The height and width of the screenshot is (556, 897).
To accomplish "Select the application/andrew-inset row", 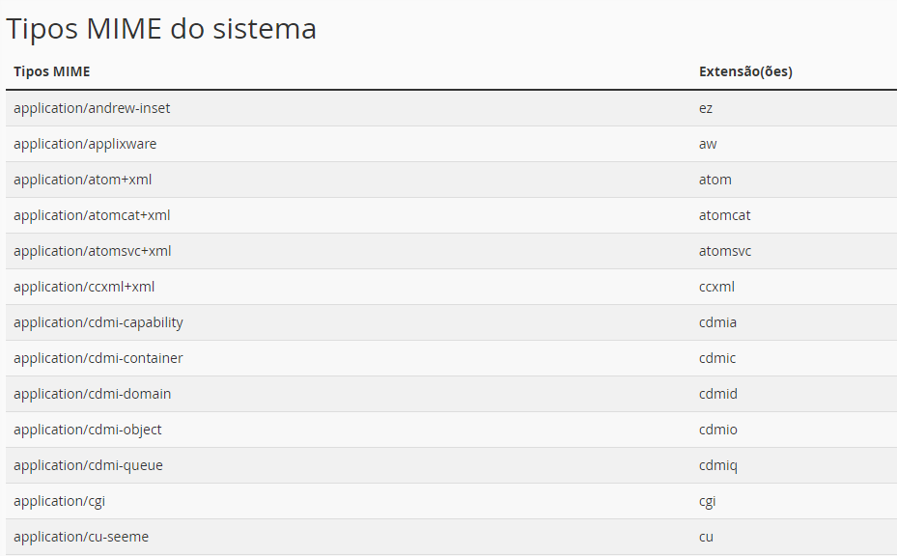I will [x=451, y=108].
